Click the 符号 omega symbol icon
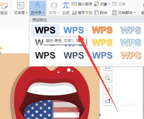144x119 pixels. [x=54, y=5]
